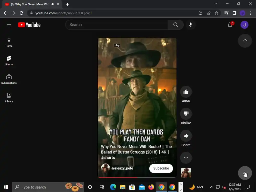Click the sleazy_pete channel avatar

click(105, 168)
